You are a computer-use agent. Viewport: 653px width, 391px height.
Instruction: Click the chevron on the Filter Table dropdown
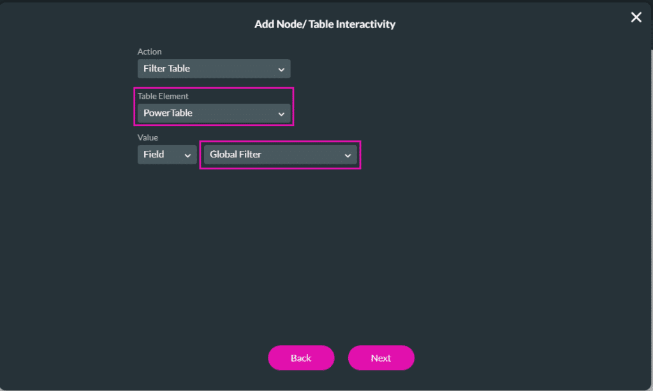(x=281, y=69)
